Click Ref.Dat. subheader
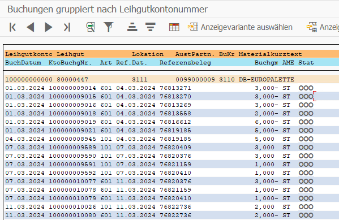This screenshot has width=339, height=220. [132, 63]
